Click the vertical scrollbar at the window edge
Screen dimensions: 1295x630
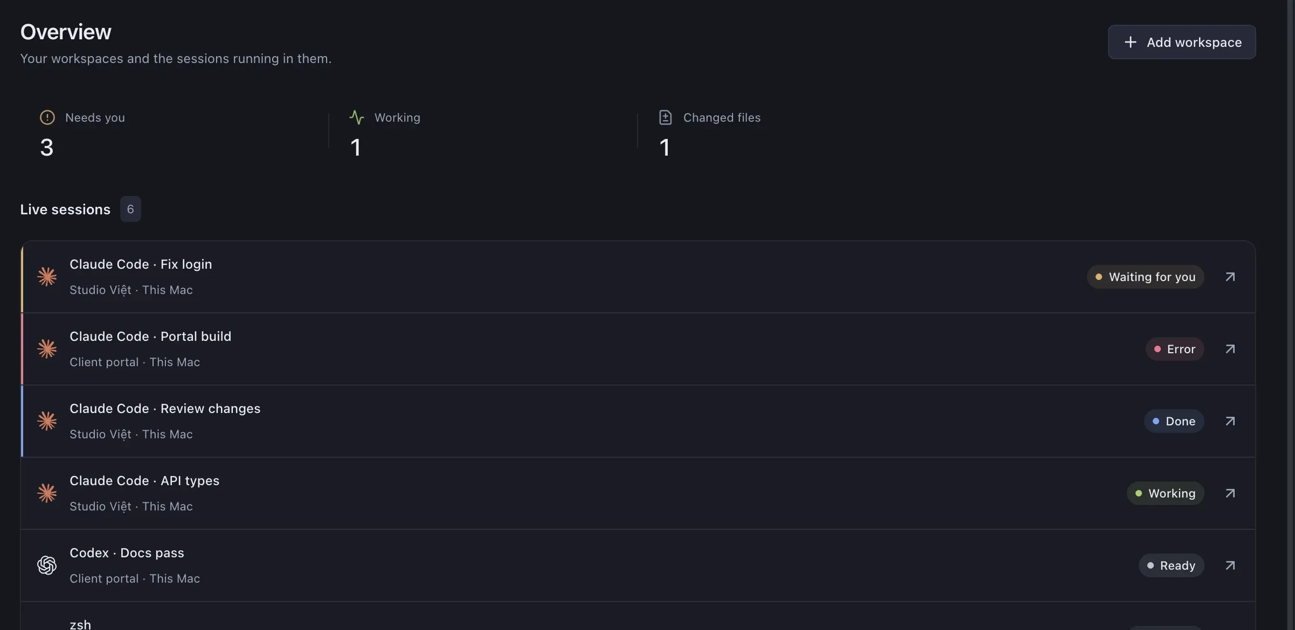pos(1291,315)
